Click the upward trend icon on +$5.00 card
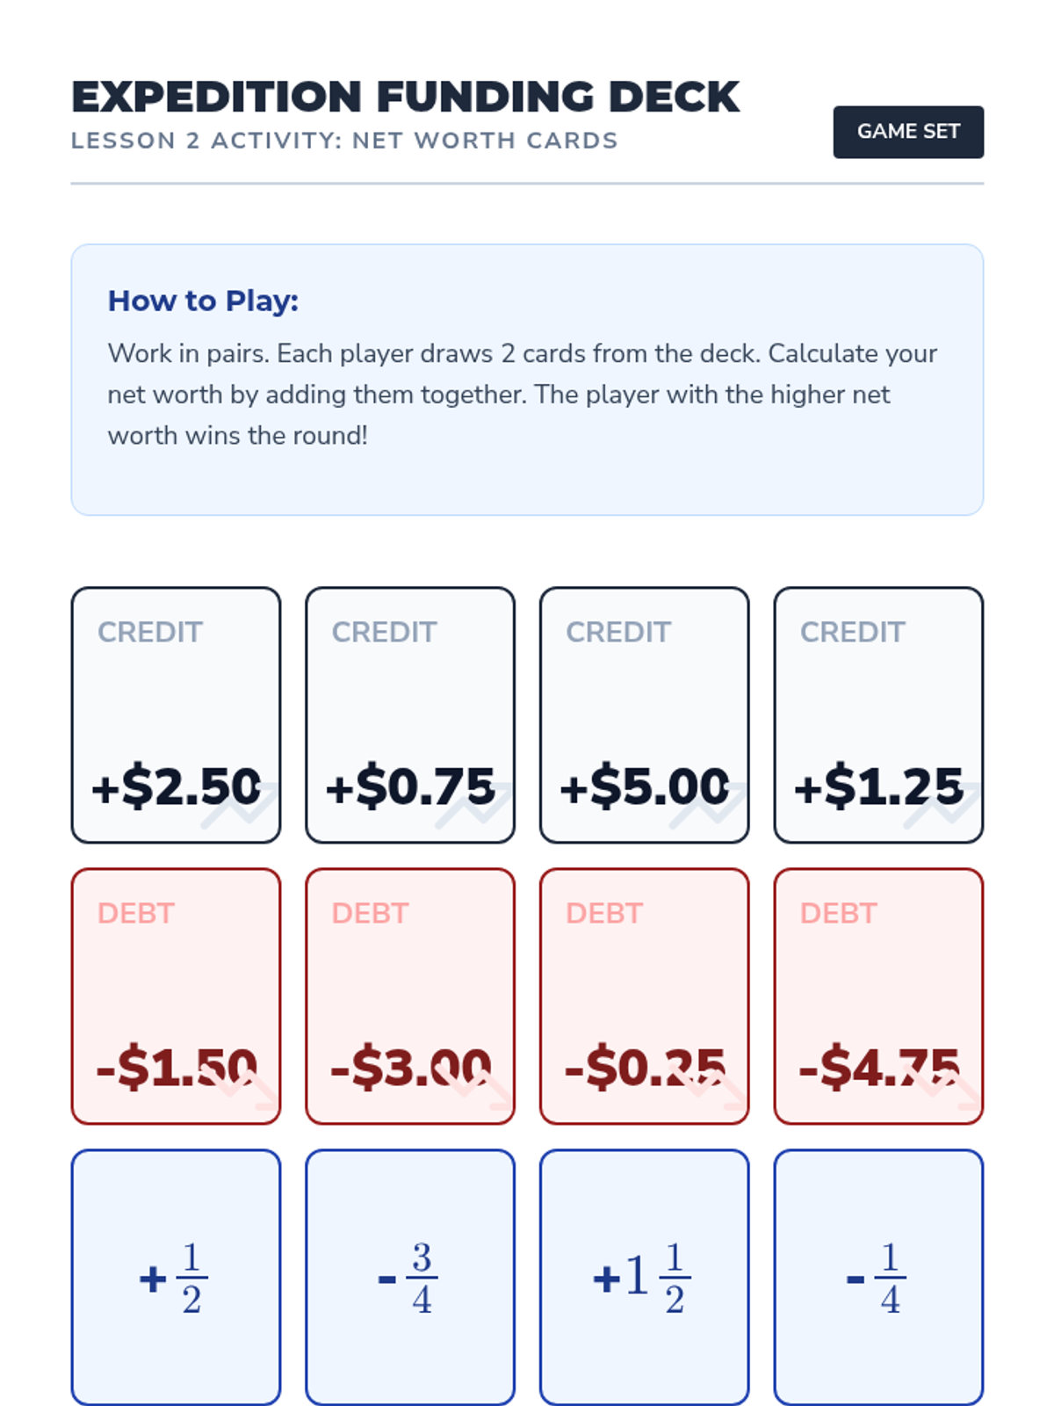1054x1406 pixels. (x=708, y=804)
